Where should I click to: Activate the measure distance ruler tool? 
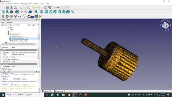tap(73, 12)
